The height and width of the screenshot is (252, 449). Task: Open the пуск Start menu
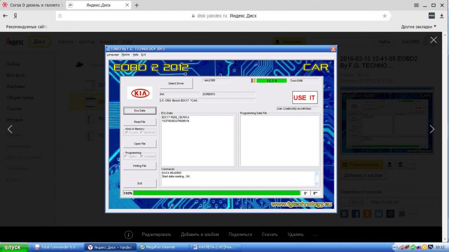(15, 247)
